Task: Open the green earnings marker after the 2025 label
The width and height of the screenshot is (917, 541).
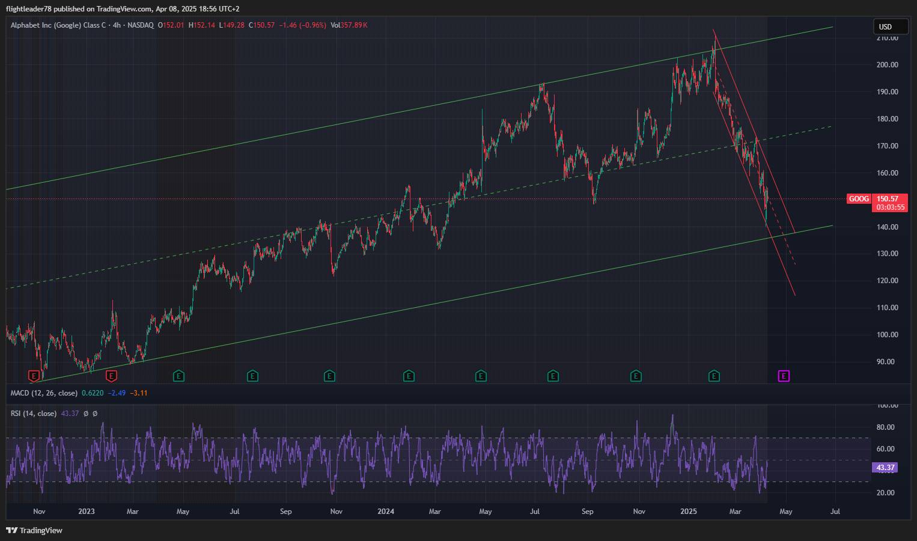Action: pyautogui.click(x=714, y=376)
